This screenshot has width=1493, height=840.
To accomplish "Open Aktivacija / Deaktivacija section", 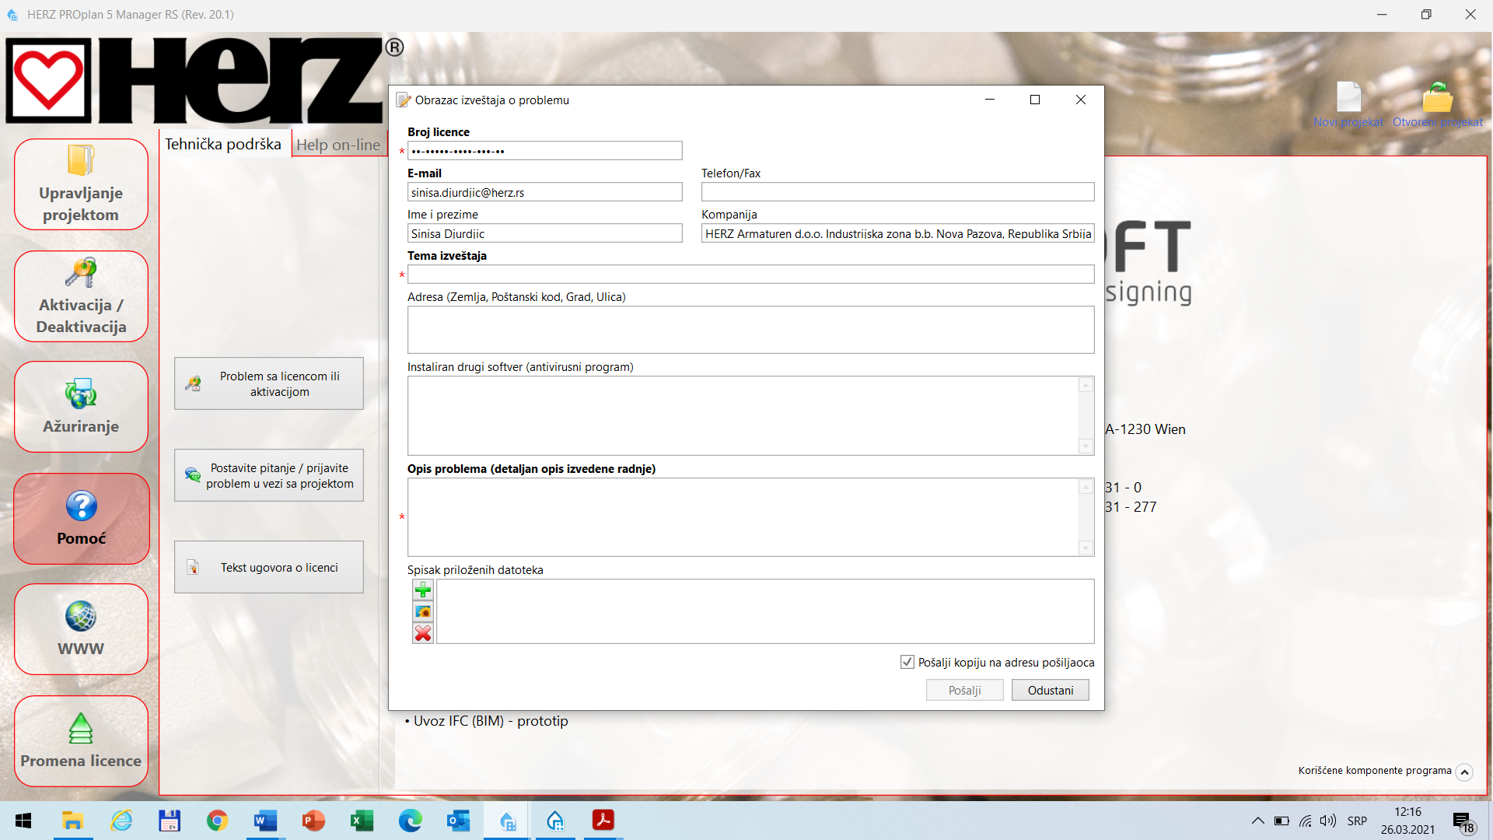I will [x=81, y=296].
